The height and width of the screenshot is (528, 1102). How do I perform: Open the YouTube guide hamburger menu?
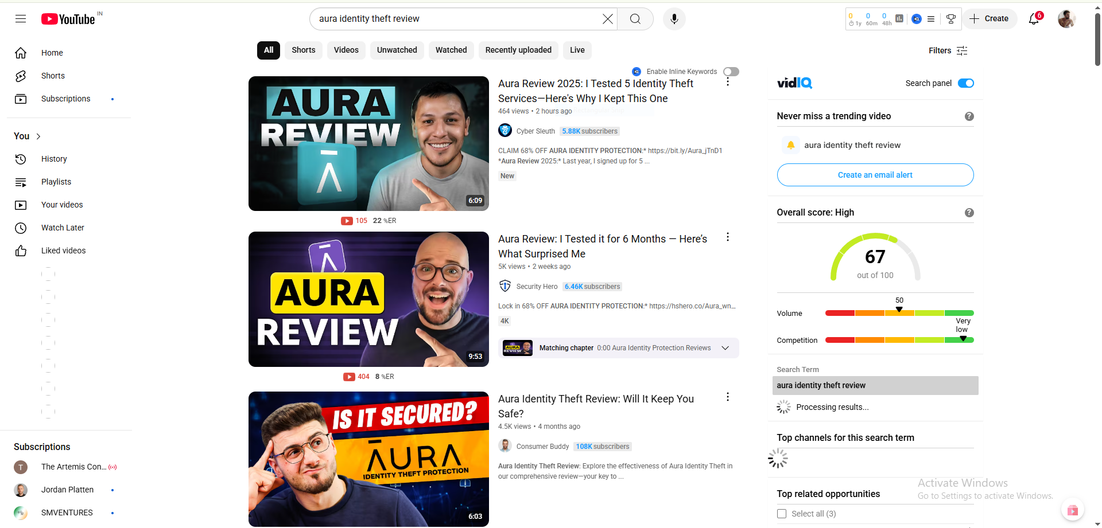[x=21, y=19]
